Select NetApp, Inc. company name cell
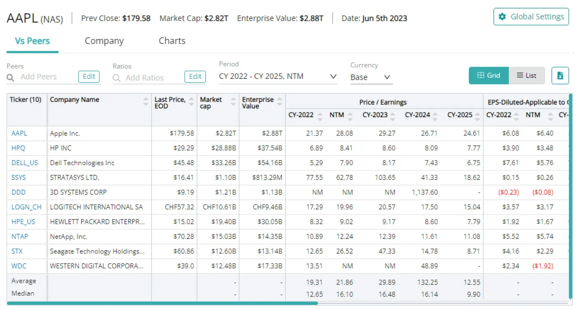 click(99, 237)
